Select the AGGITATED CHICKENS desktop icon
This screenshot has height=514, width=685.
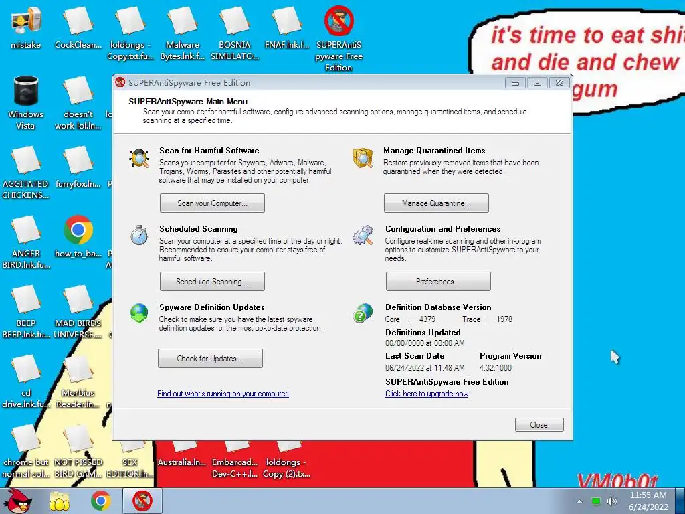click(26, 173)
